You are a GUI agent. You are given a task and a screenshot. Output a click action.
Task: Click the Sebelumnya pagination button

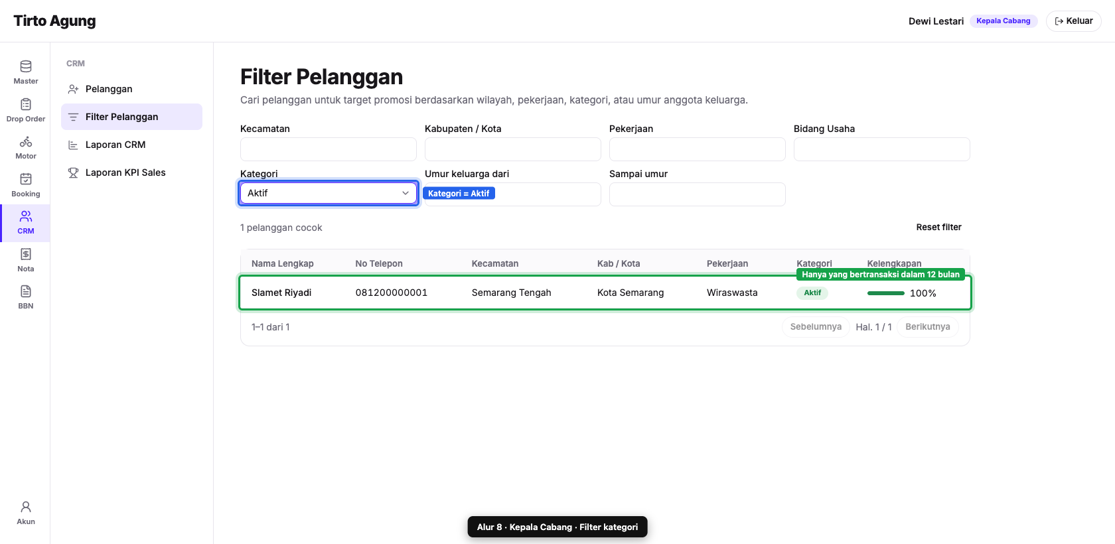[816, 327]
